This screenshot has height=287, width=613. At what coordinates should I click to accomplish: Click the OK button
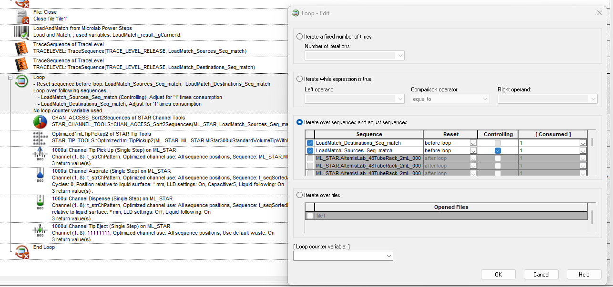click(498, 274)
